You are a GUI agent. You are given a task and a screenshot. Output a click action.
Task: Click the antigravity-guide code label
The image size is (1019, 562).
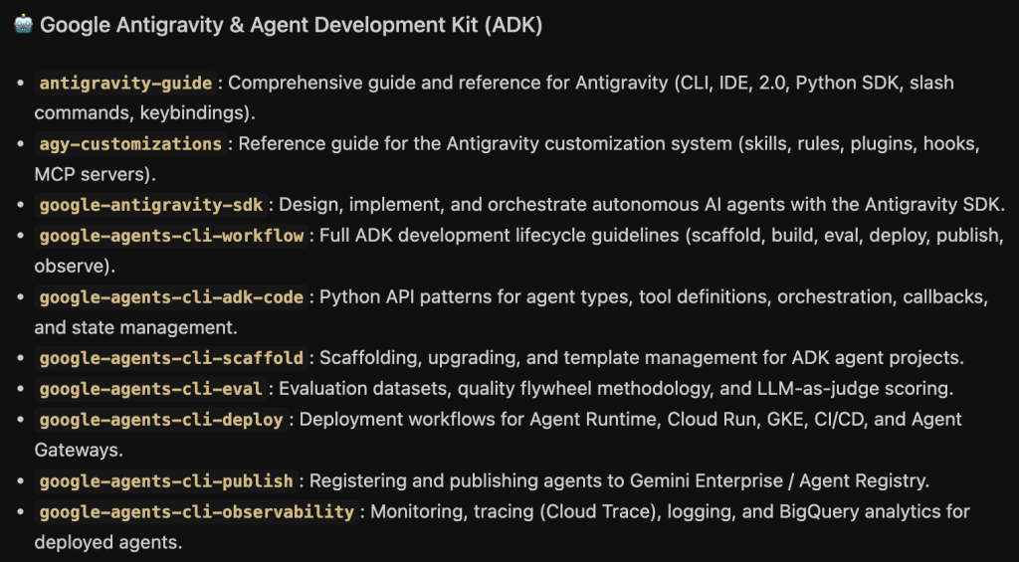pyautogui.click(x=125, y=84)
